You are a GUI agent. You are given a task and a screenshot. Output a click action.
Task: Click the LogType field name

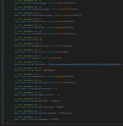click(x=35, y=58)
